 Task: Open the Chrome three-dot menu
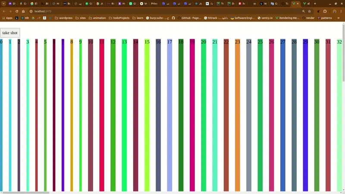[x=341, y=11]
